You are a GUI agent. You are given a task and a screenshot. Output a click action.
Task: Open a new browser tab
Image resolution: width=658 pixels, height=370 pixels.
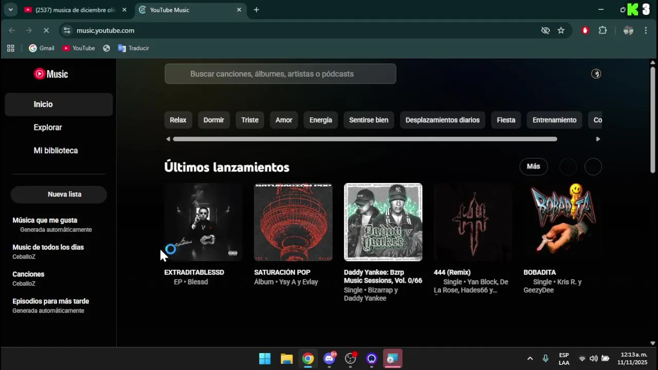(x=257, y=10)
